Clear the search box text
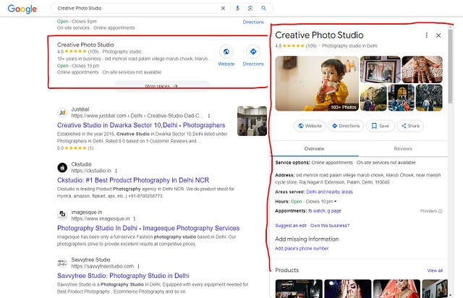Screen dimensions: 463x298 [223, 8]
